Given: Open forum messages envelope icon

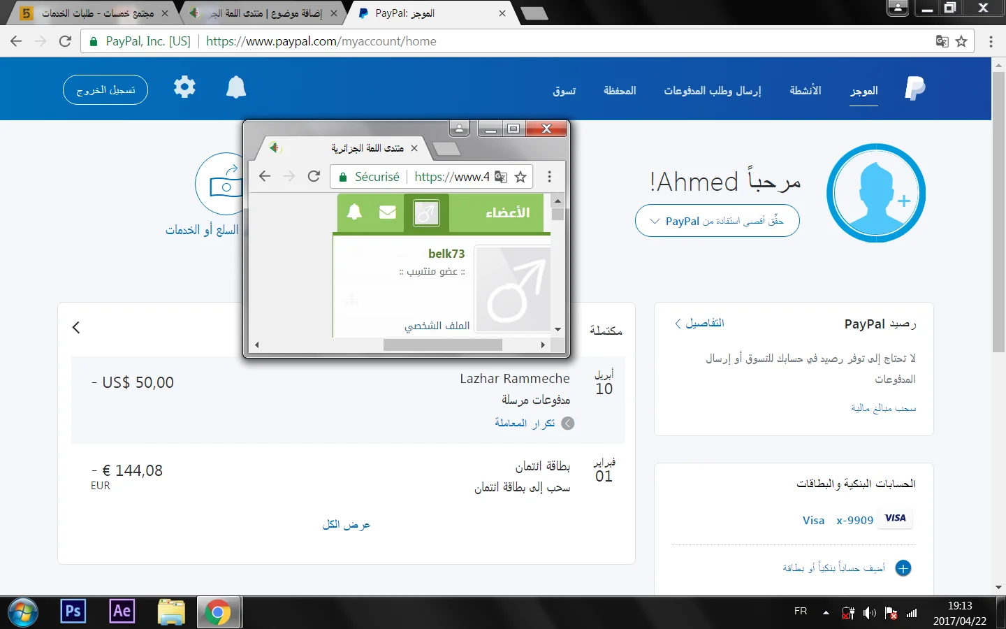Looking at the screenshot, I should [388, 212].
